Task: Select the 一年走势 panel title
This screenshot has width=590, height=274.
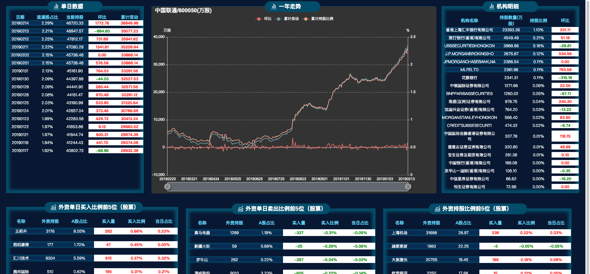Action: click(x=290, y=6)
